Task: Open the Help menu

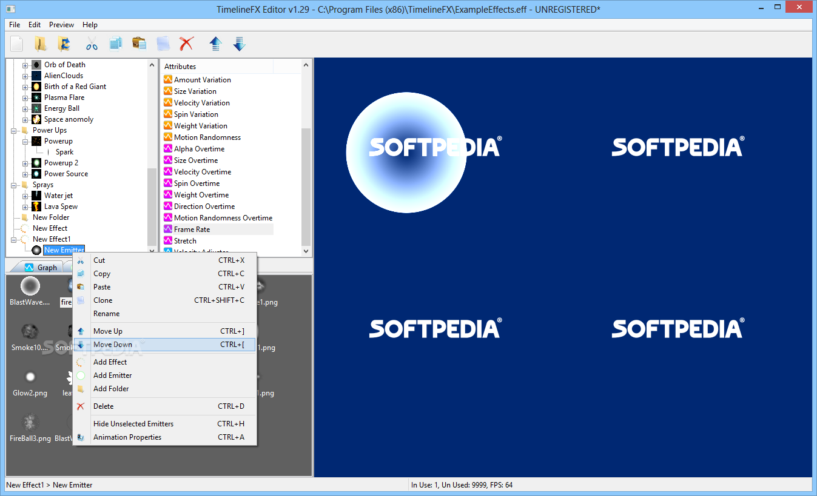Action: [x=90, y=25]
